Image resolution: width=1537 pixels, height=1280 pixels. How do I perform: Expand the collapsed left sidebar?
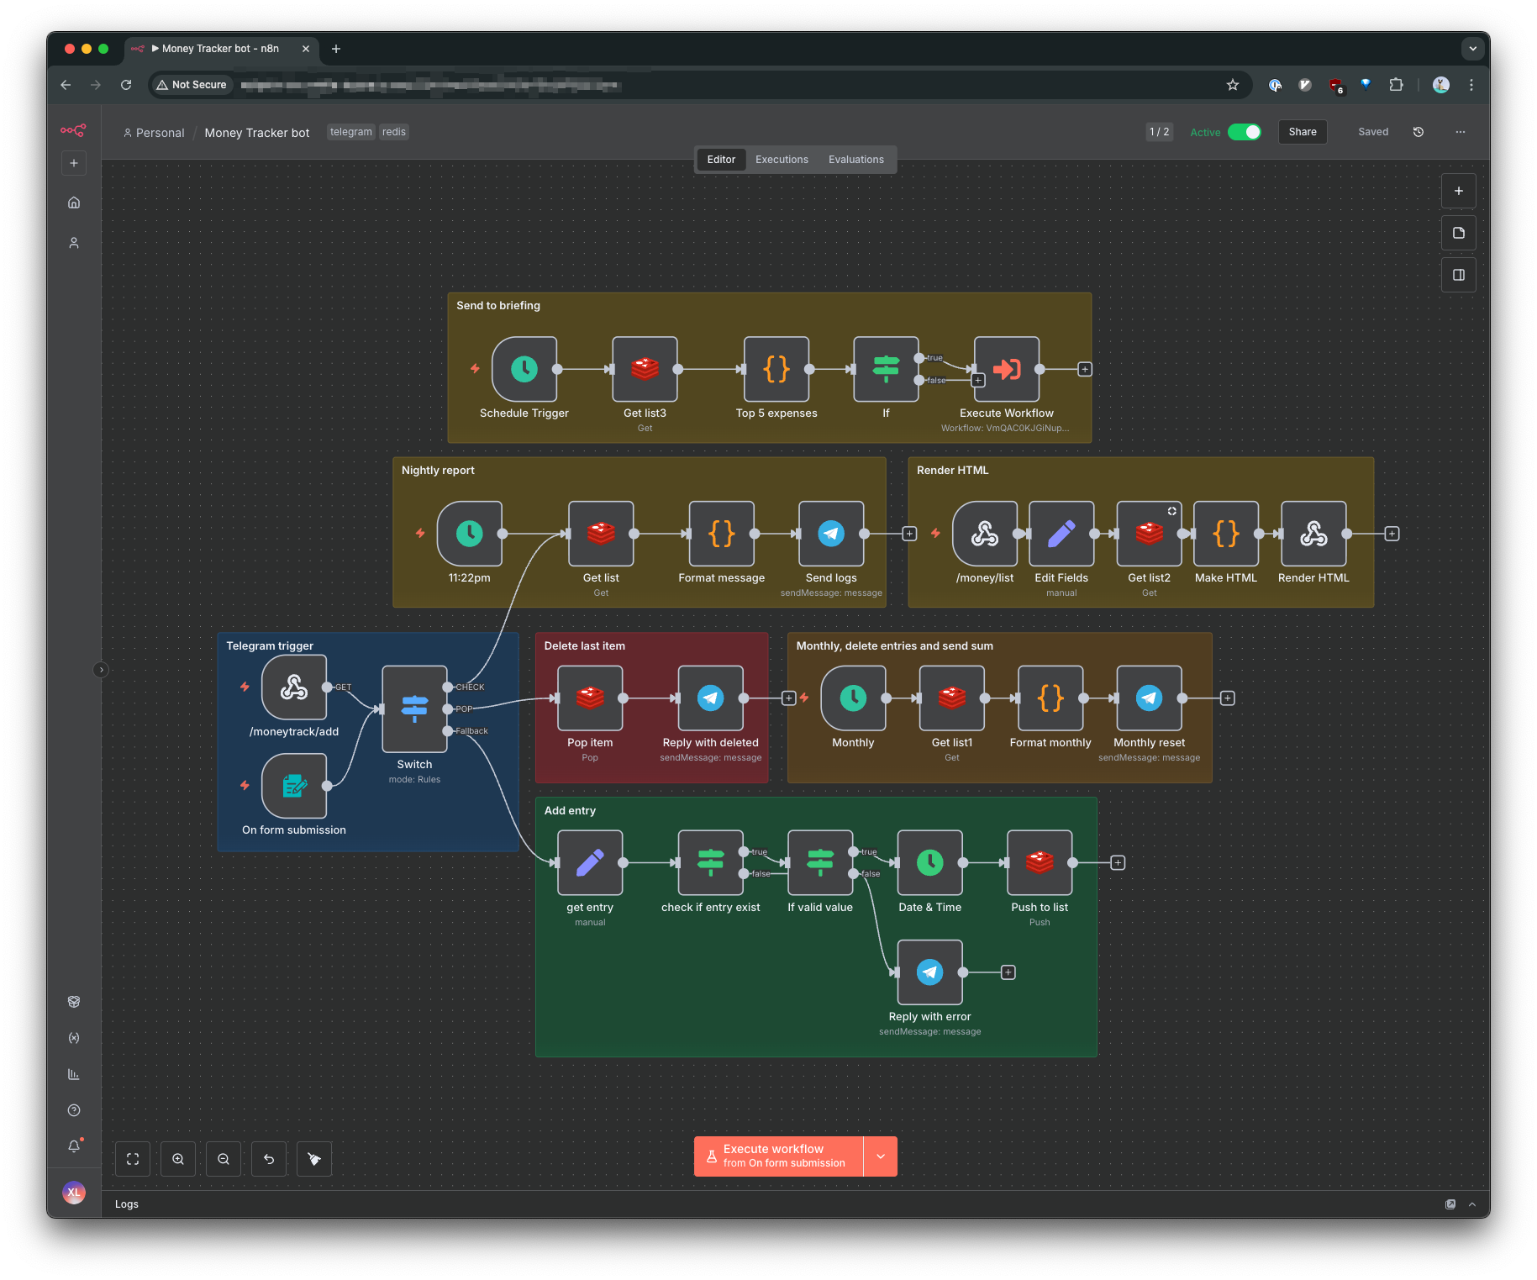pos(101,670)
